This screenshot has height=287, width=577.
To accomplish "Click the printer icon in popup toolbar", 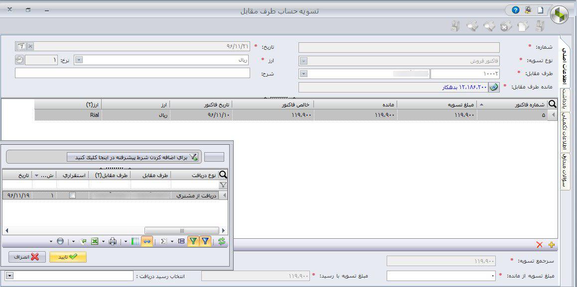I will [x=113, y=241].
